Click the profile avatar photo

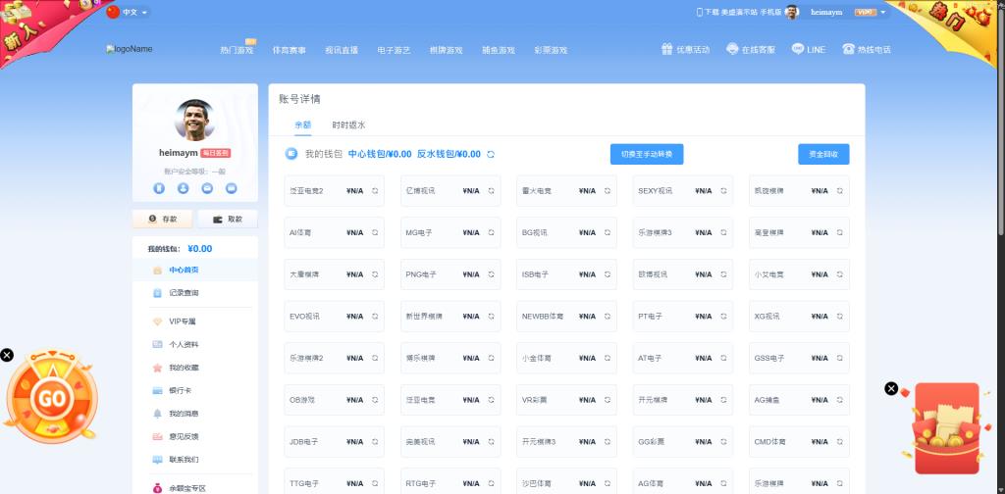click(x=194, y=120)
